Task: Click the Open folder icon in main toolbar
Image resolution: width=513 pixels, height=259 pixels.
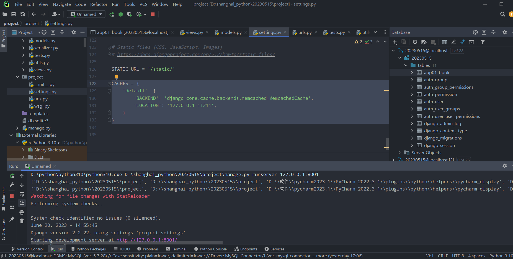Action: pos(5,14)
